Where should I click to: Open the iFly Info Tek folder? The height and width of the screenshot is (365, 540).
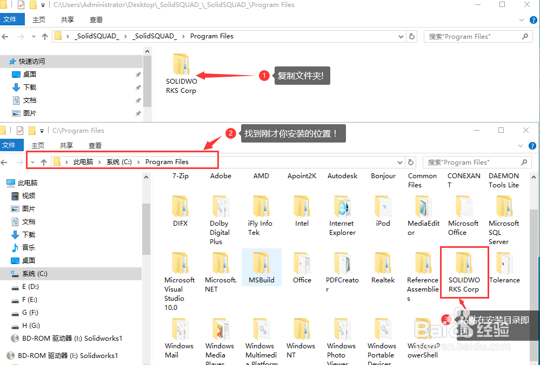(261, 215)
